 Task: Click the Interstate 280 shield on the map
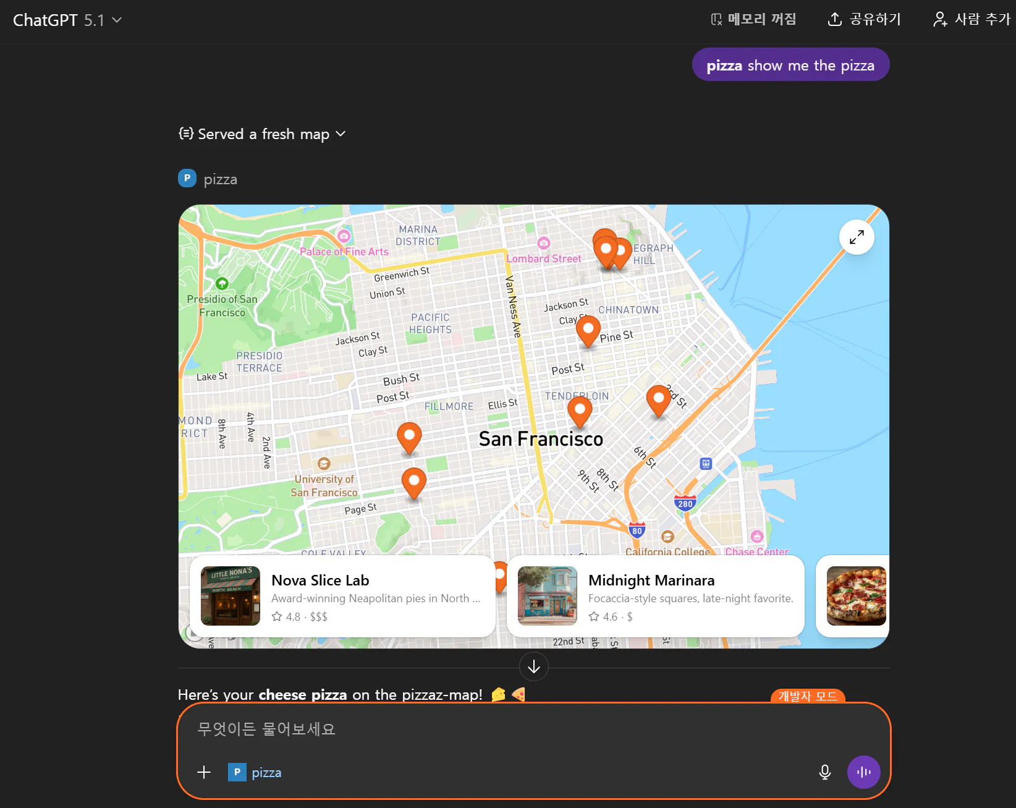[x=685, y=503]
